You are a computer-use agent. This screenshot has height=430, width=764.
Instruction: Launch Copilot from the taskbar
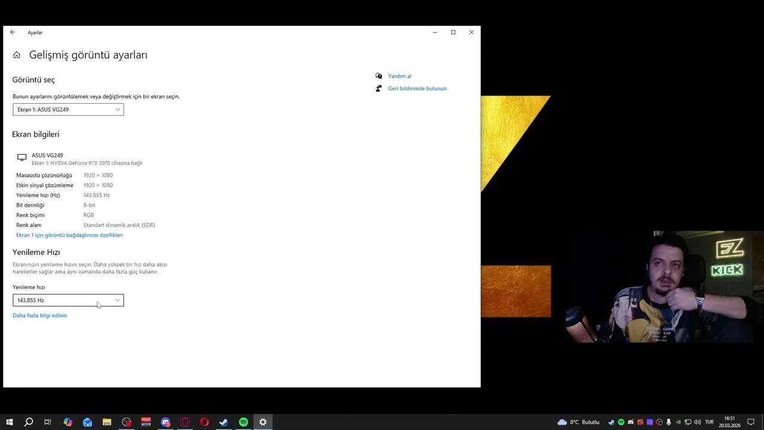click(x=68, y=422)
